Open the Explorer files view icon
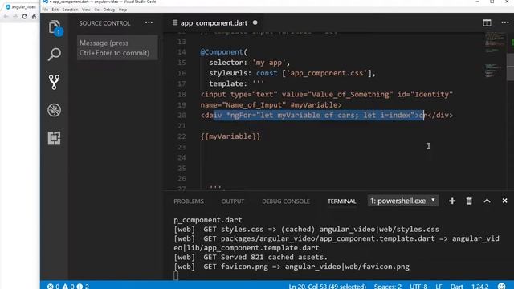 pyautogui.click(x=55, y=26)
